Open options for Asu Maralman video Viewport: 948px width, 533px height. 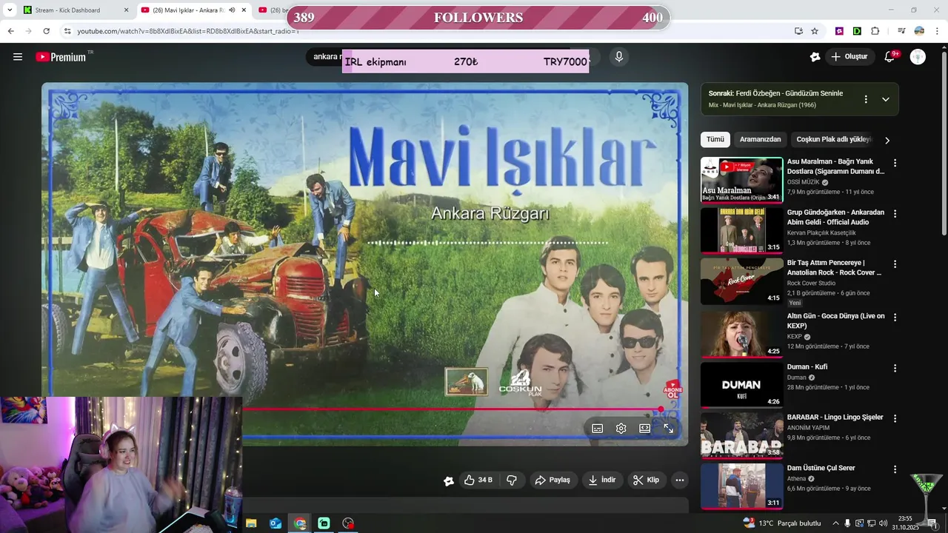pos(895,163)
